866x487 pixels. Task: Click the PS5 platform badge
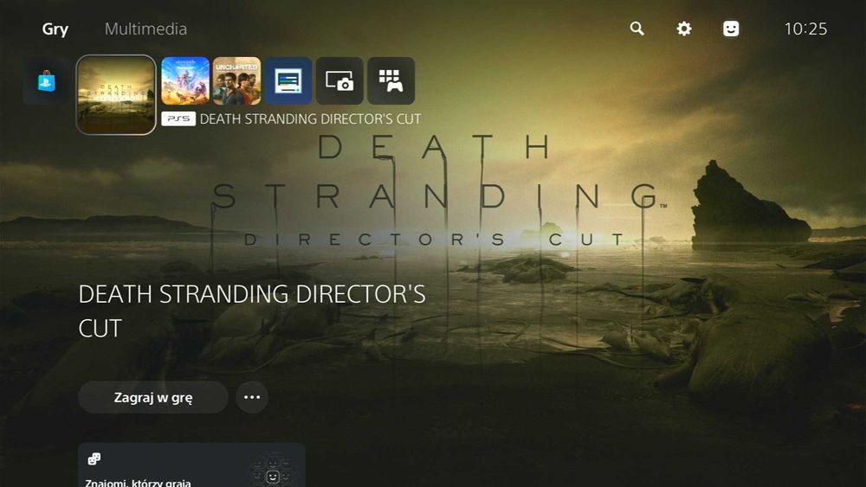[178, 119]
